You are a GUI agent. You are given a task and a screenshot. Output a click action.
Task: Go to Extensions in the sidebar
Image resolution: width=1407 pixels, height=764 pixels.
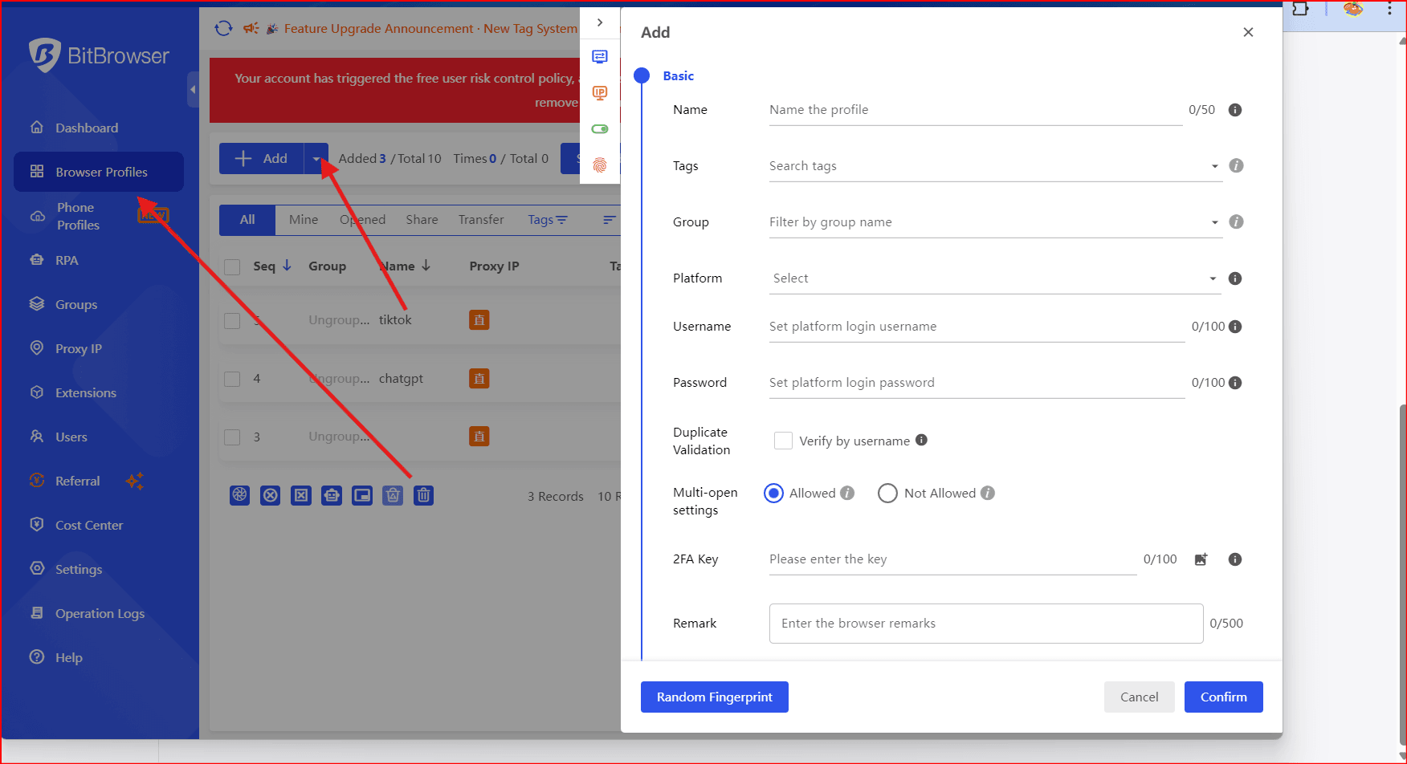[x=85, y=393]
